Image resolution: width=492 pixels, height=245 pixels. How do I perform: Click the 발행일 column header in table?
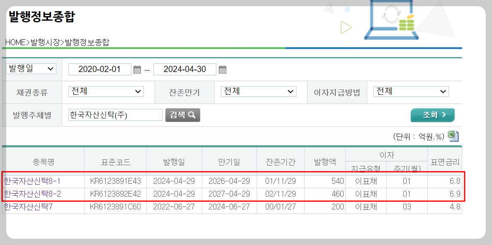174,162
